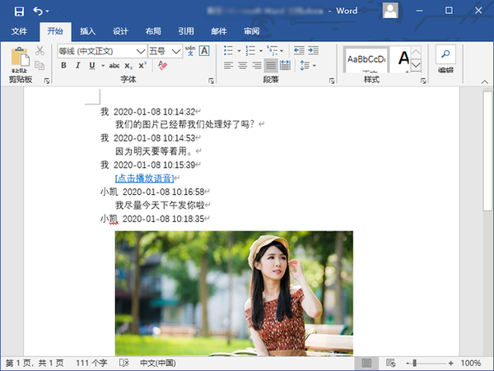This screenshot has width=494, height=371.
Task: Toggle justify paragraph alignment
Action: tap(271, 66)
